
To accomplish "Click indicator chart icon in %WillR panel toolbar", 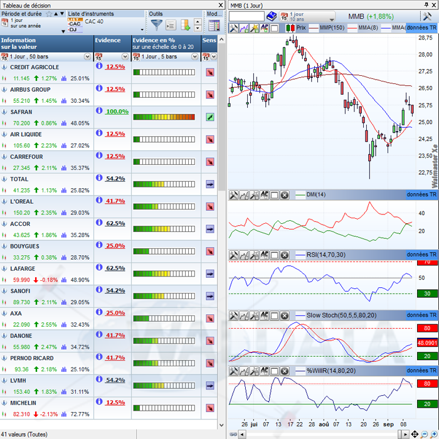I will [x=244, y=371].
